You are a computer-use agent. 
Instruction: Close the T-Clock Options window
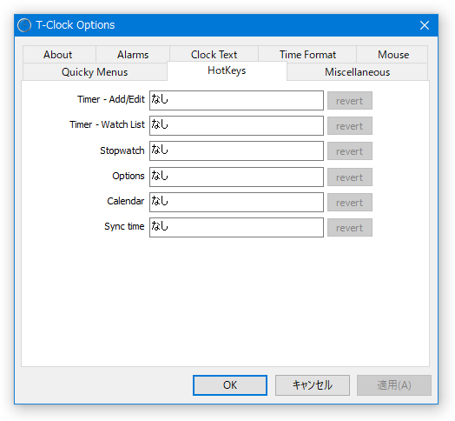(425, 25)
